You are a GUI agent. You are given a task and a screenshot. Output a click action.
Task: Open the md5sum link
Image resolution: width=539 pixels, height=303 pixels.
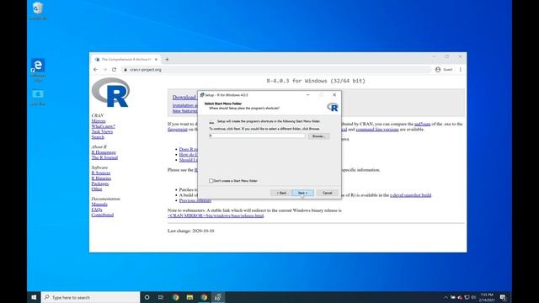(422, 124)
